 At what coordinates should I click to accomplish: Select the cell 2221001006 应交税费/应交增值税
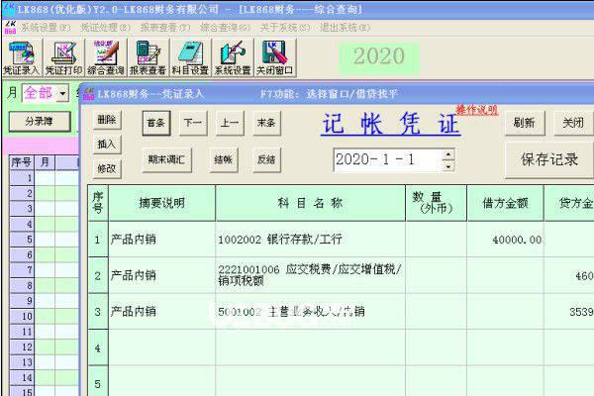(310, 275)
